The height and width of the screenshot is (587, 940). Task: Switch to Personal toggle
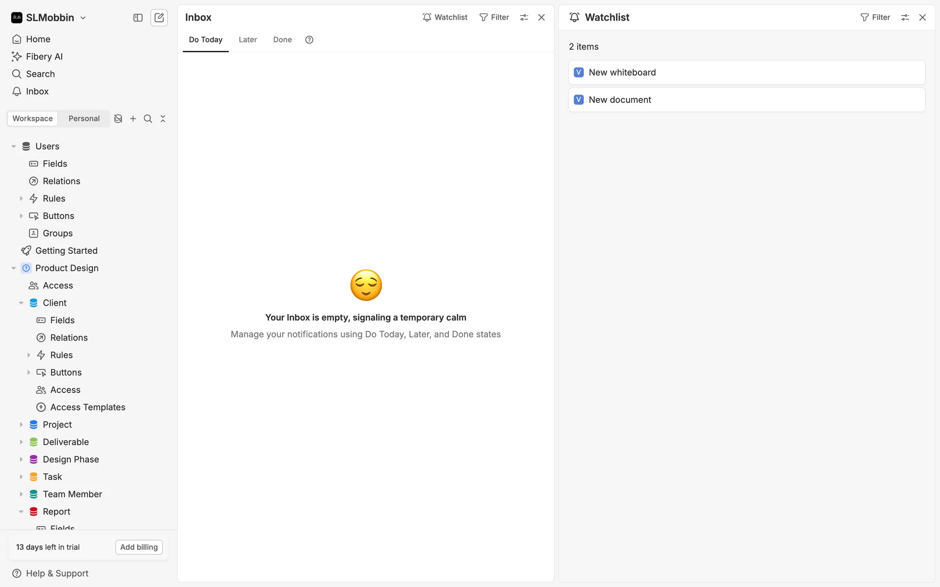pyautogui.click(x=84, y=118)
